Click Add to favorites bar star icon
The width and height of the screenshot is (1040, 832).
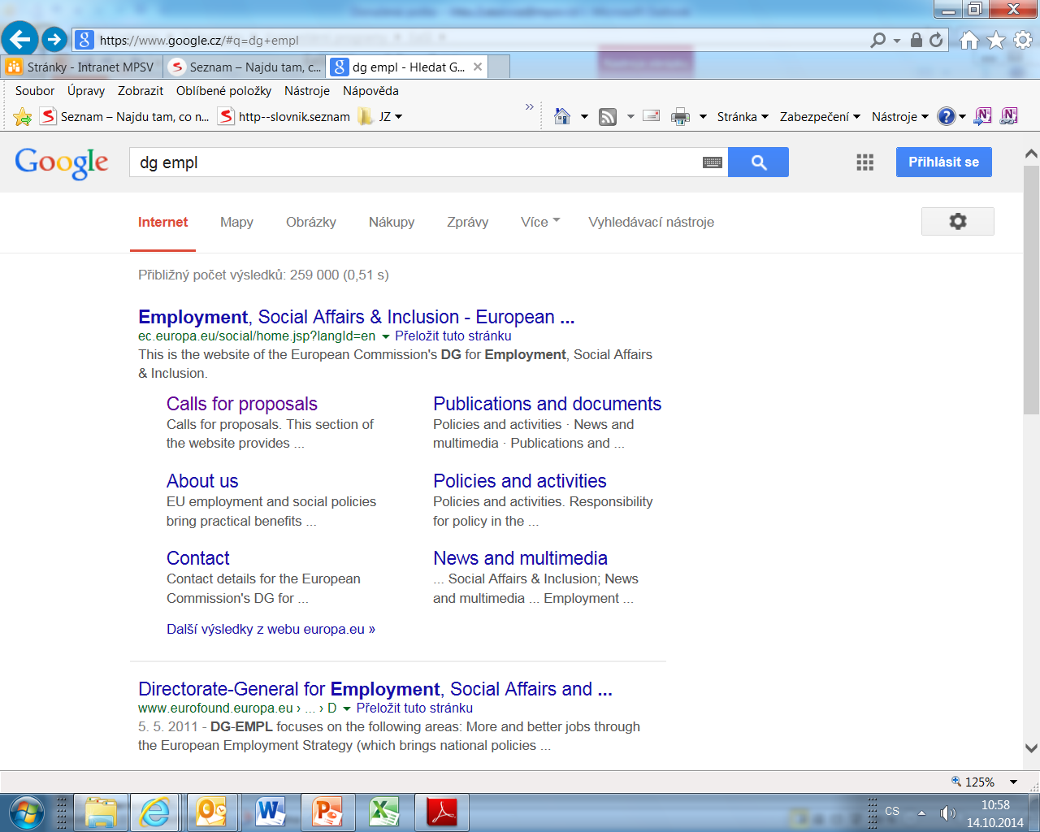(23, 117)
